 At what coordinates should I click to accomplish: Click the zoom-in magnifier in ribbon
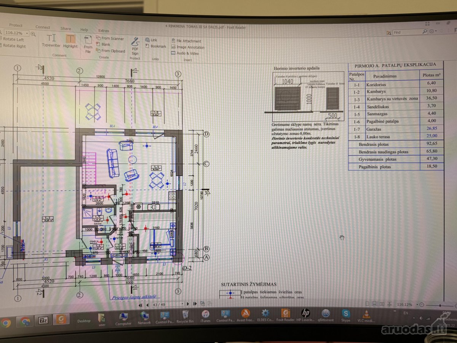pos(33,34)
